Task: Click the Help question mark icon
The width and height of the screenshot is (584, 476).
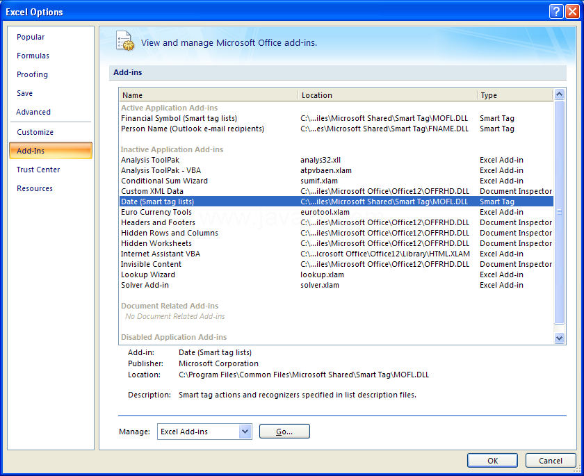Action: tap(555, 12)
